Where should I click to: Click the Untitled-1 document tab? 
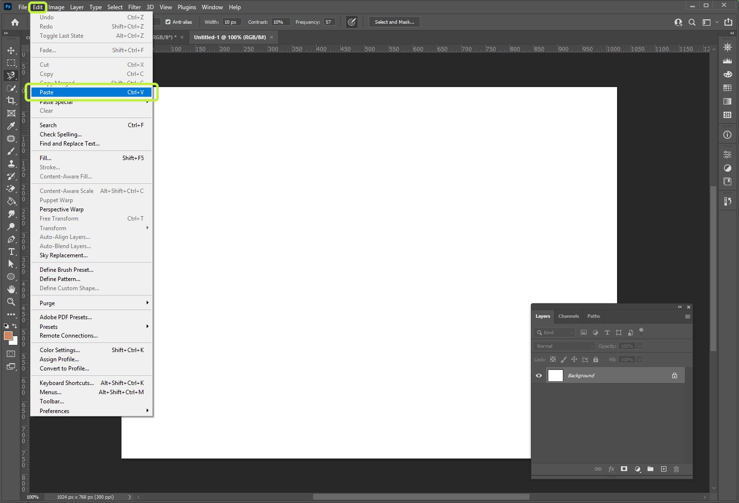point(230,37)
